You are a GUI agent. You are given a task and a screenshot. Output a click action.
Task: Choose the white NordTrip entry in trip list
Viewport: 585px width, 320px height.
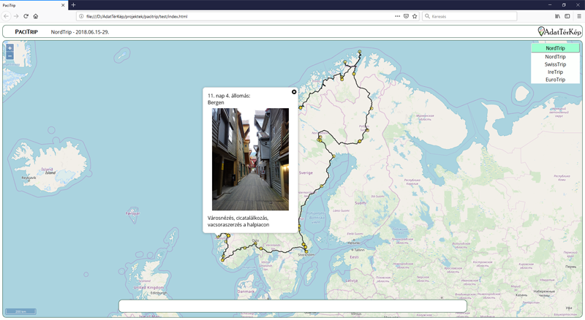(555, 57)
